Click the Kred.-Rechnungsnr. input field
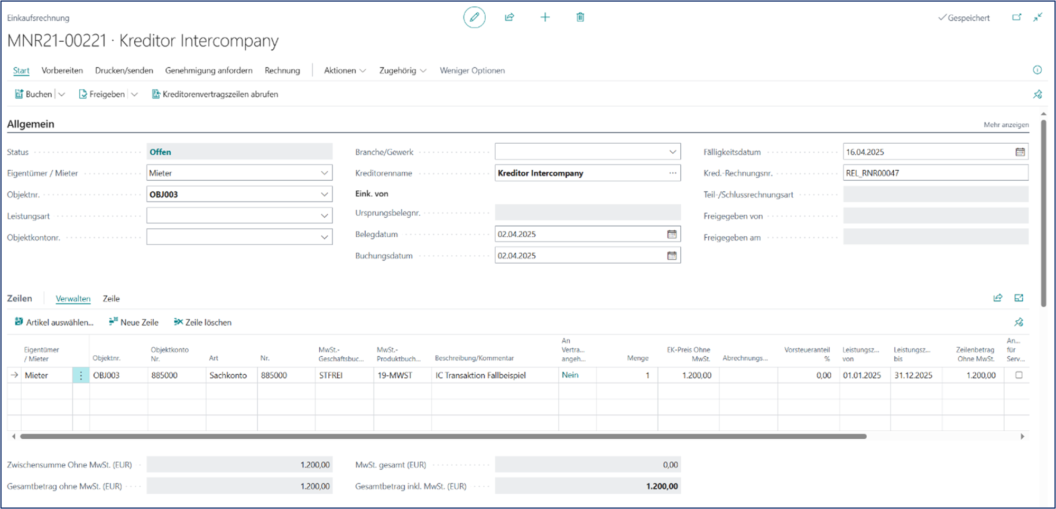Screen dimensions: 1056x509 pos(935,173)
